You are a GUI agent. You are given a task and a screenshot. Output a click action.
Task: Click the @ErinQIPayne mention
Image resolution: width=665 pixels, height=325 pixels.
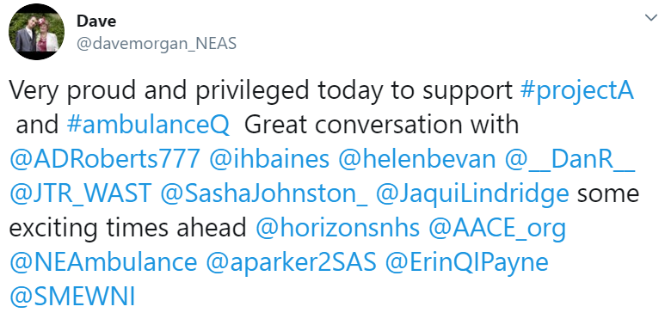(467, 264)
